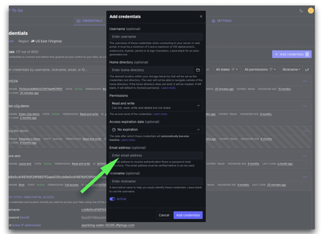Viewport: 321px width, 234px height.
Task: Open the No expiration date dropdown
Action: [156, 130]
